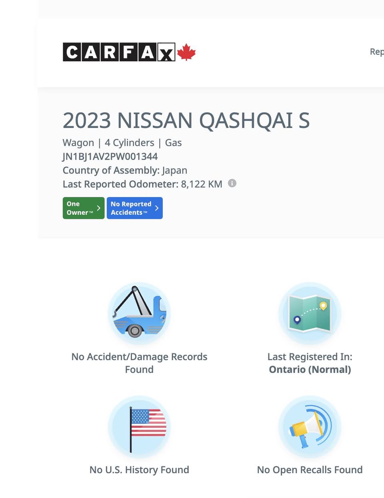The height and width of the screenshot is (498, 384).
Task: Click the red maple leaf icon
Action: click(x=186, y=52)
